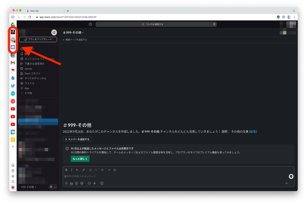The height and width of the screenshot is (204, 307).
Task: Insert a link in the message
Action: coord(84,170)
